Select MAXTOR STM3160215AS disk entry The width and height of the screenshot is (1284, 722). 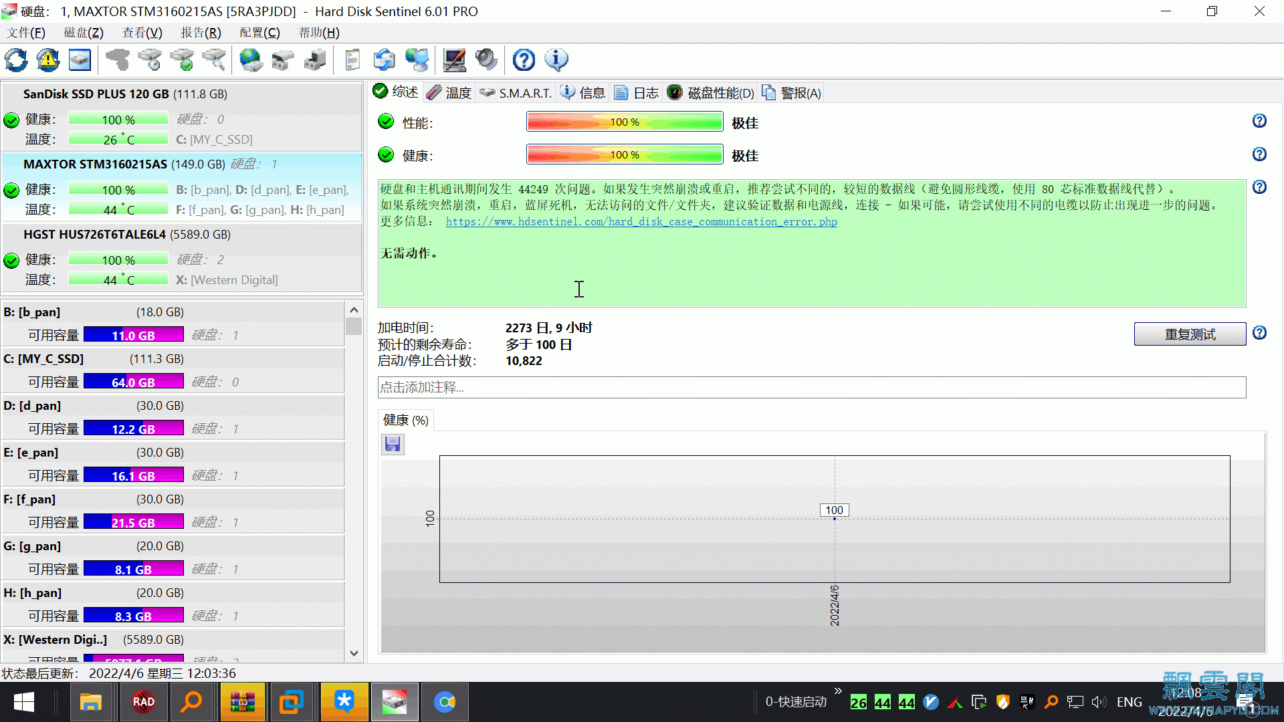(x=182, y=187)
